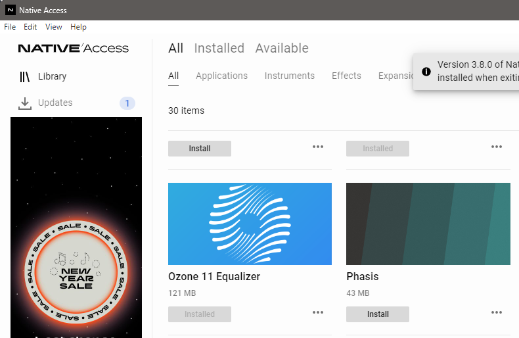Open more options for Phasis
Viewport: 519px width, 338px height.
click(497, 312)
